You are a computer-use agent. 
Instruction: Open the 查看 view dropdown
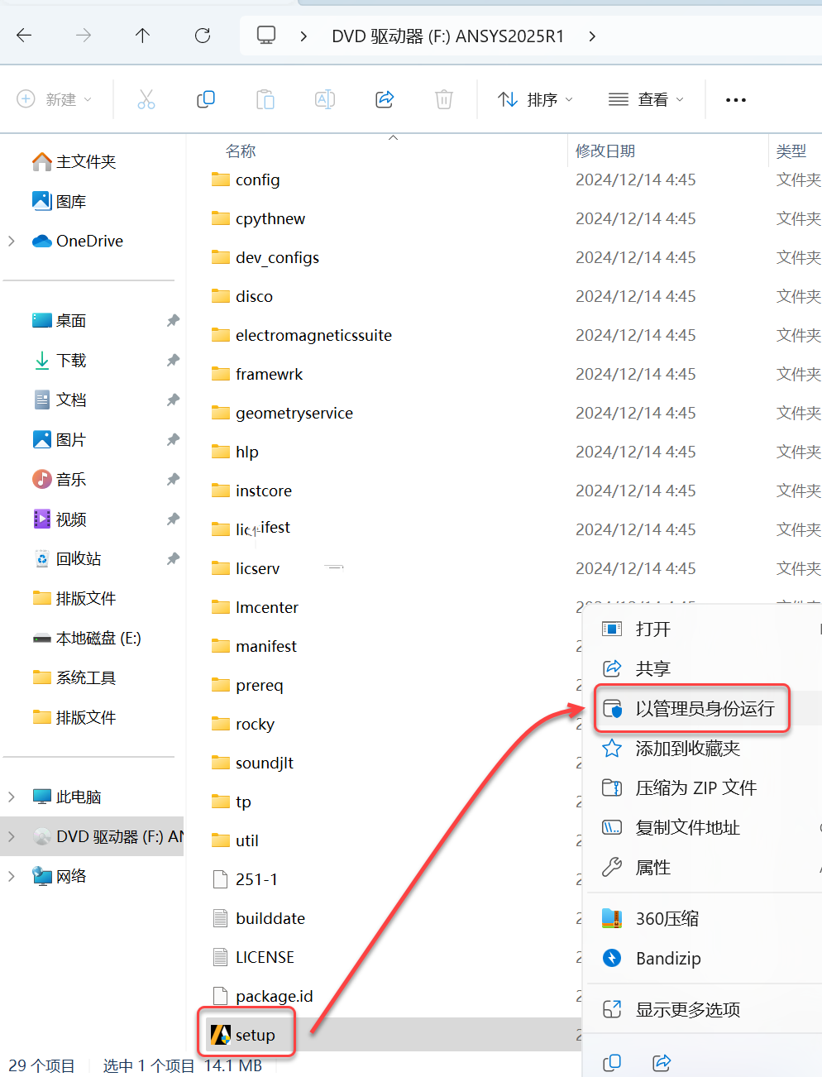[x=646, y=99]
